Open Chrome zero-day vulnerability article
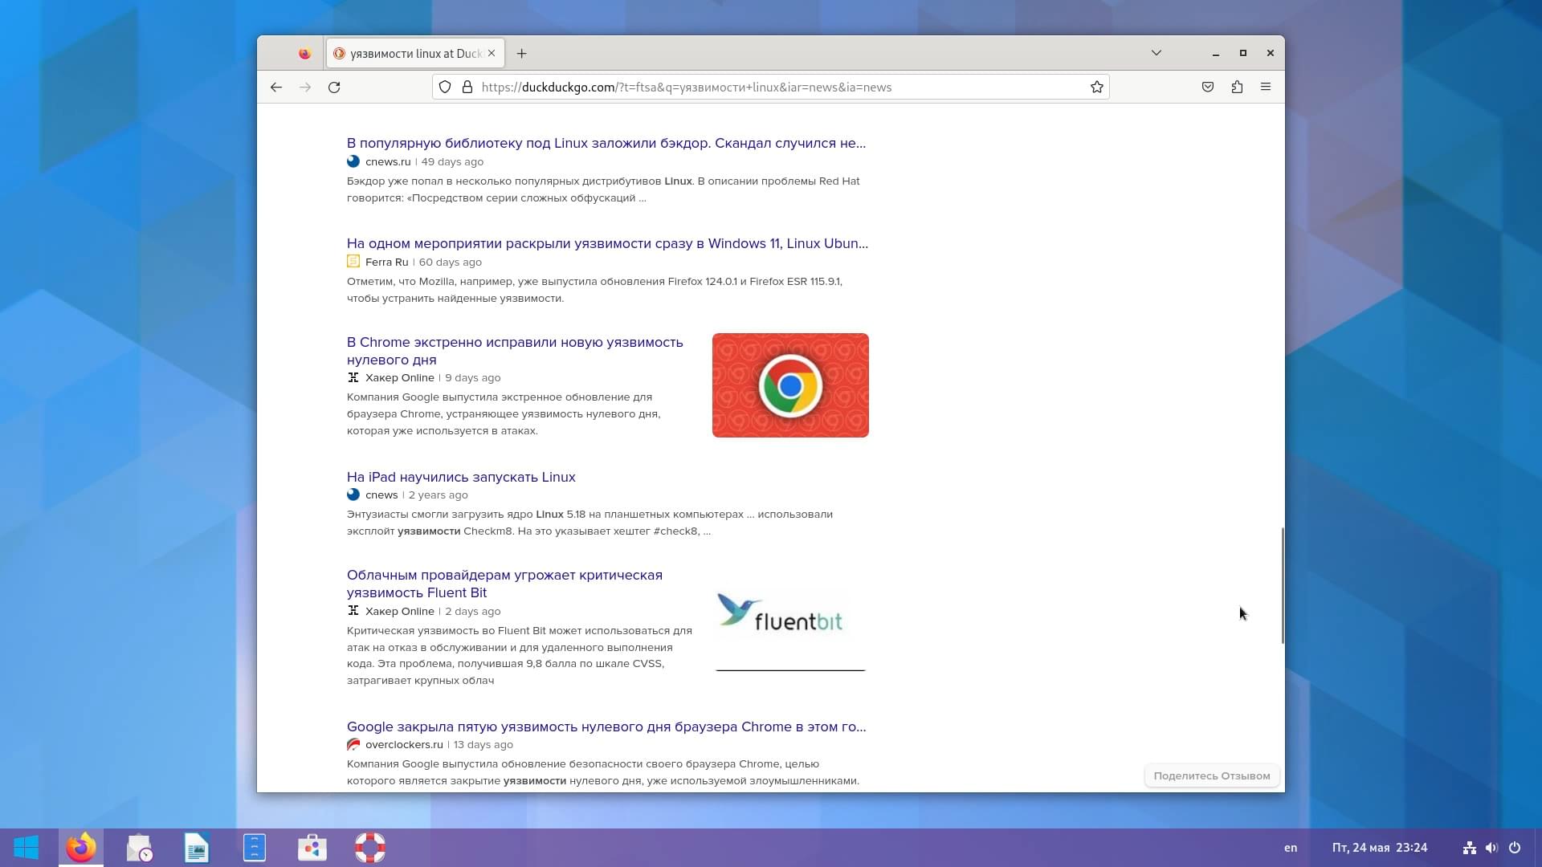Screen dimensions: 1542x867 (515, 351)
